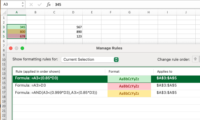Select column G header
This screenshot has height=120, width=200.
pyautogui.click(x=130, y=12)
